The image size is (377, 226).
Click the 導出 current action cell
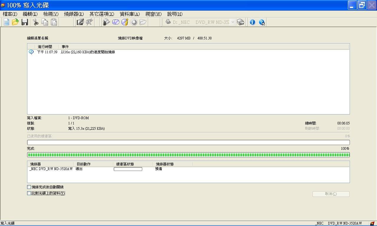coord(79,169)
